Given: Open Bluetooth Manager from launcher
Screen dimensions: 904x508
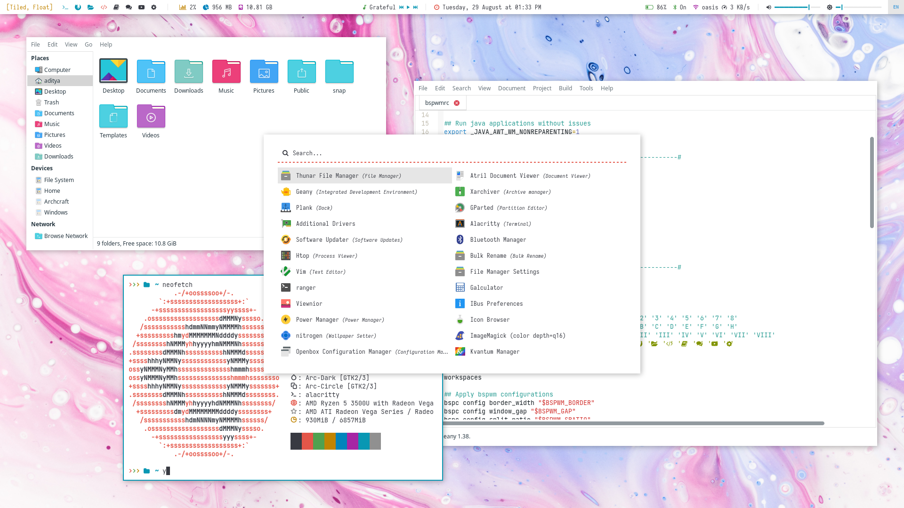Looking at the screenshot, I should 498,240.
